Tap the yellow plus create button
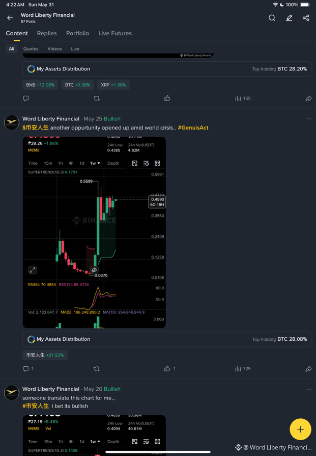Image resolution: width=316 pixels, height=456 pixels. [x=300, y=429]
